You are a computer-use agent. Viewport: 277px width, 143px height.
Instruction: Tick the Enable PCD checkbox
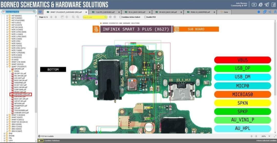click(145, 17)
